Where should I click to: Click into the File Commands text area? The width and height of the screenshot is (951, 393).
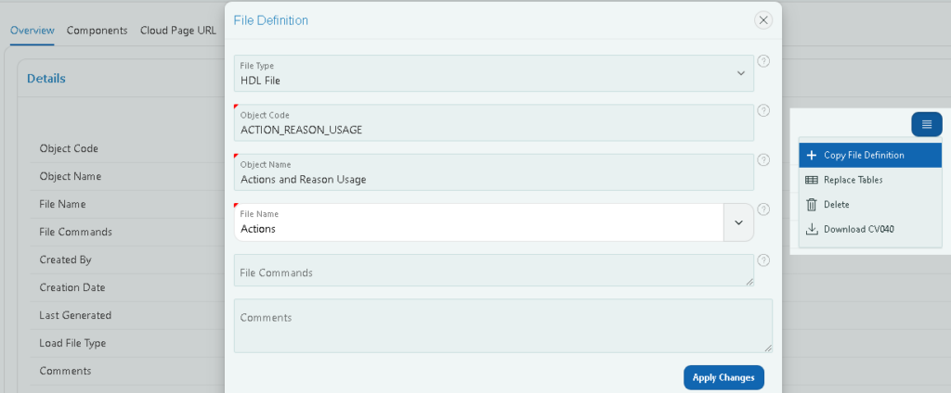(x=494, y=270)
